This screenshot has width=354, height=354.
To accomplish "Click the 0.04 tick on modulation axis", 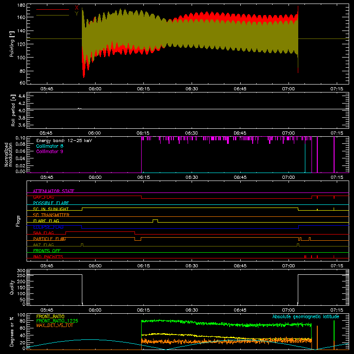I will 20,158.
